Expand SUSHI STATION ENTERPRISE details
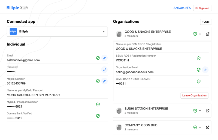Screen dimensions: 218x140 [200, 111]
